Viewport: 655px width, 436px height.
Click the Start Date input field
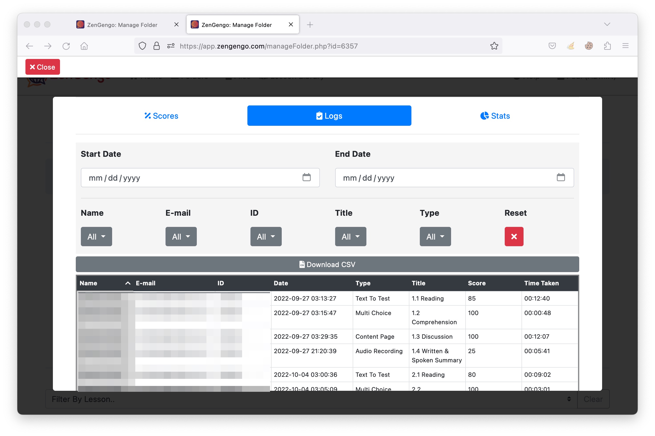tap(189, 177)
